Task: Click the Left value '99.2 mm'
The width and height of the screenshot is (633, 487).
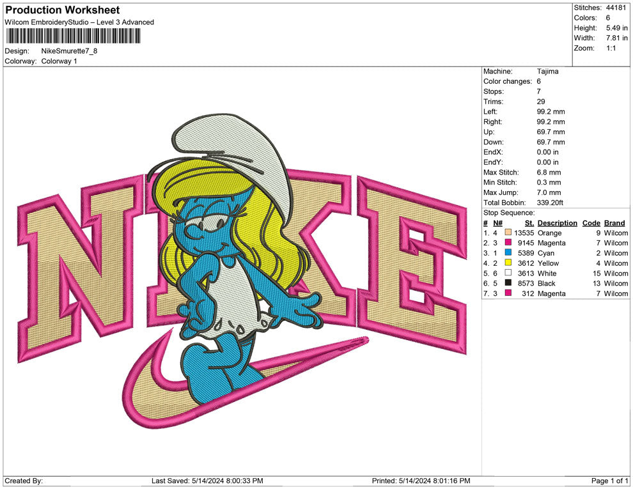Action: pos(551,112)
